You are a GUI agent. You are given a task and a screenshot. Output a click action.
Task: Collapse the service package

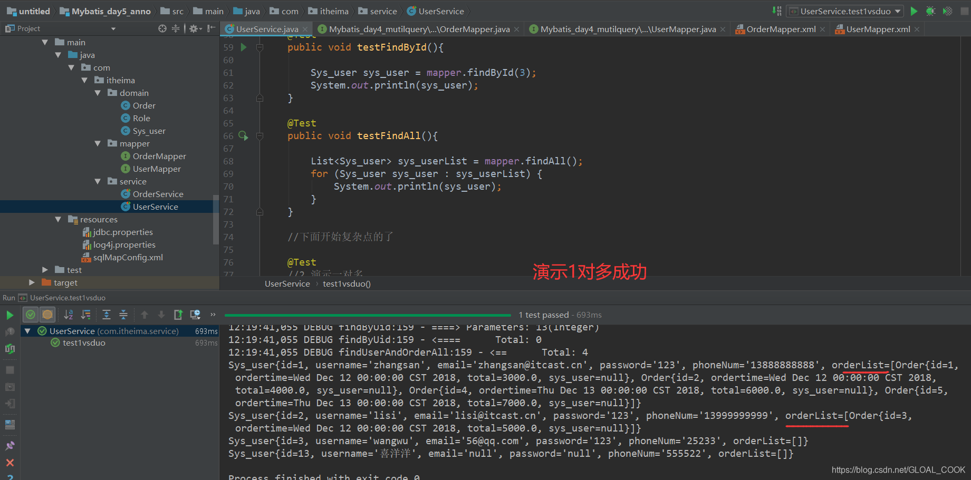98,181
